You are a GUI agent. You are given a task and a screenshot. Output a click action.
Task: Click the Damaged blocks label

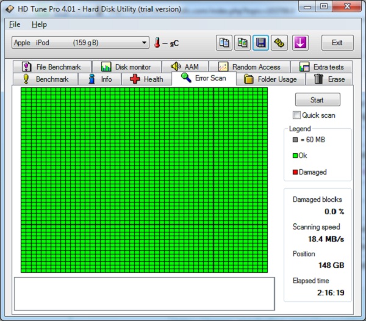tap(317, 200)
